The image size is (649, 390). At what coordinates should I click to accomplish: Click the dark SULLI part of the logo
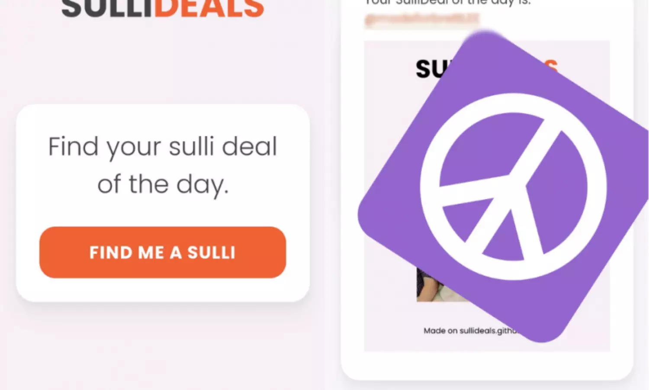click(107, 8)
